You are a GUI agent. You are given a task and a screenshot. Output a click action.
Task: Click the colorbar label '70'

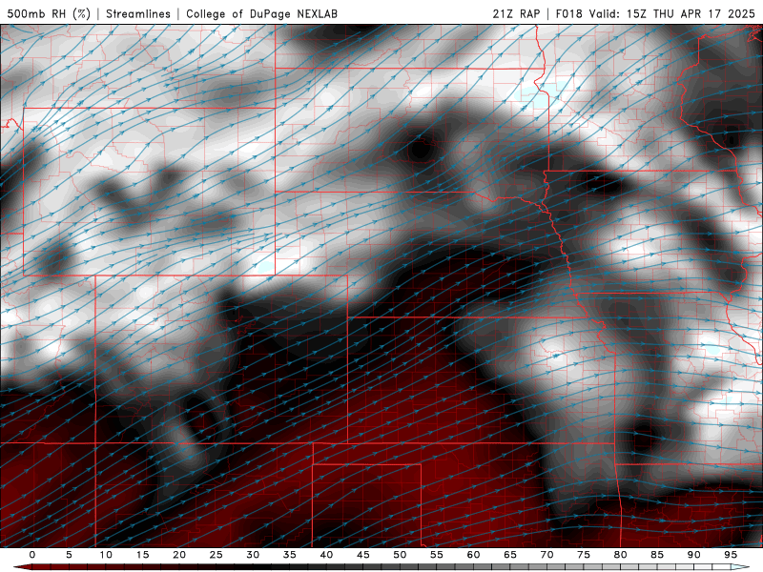pyautogui.click(x=546, y=555)
